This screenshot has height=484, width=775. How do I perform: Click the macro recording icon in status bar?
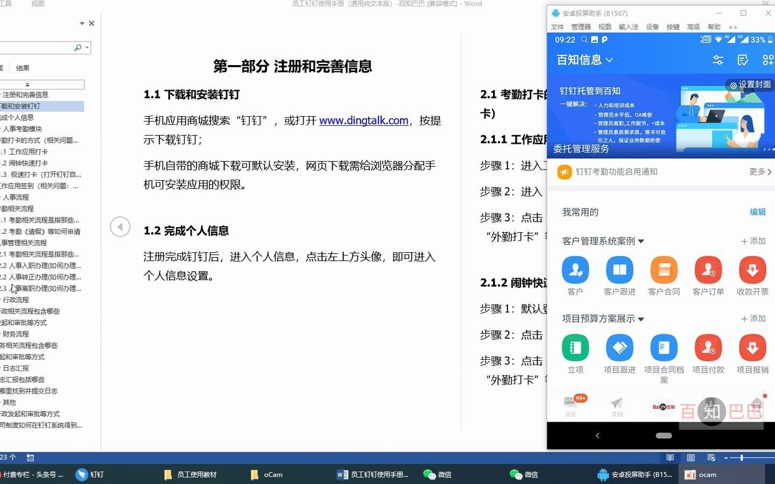click(30, 458)
